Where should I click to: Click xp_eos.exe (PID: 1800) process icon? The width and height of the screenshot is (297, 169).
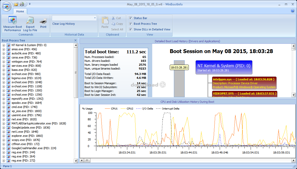coord(8,111)
